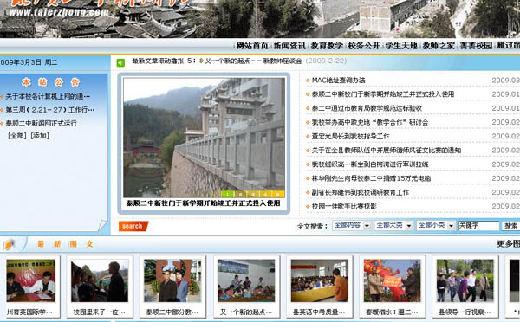This screenshot has width=520, height=322.
Task: Open the news item 副省长郑继伟到我校调研教育工作
Action: (361, 192)
